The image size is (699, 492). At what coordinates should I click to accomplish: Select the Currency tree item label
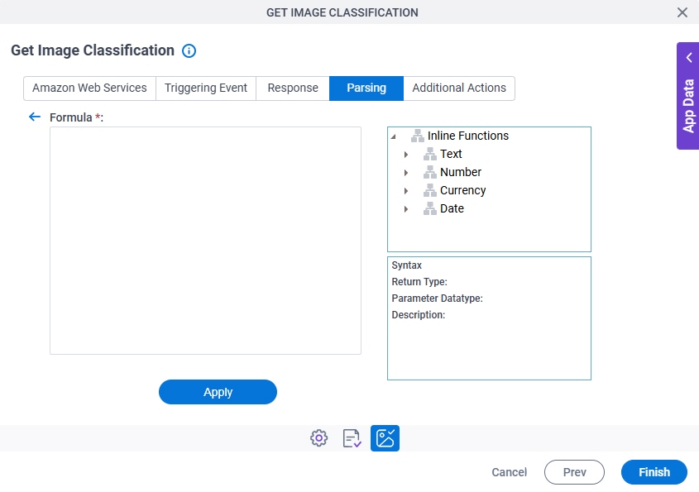[462, 190]
